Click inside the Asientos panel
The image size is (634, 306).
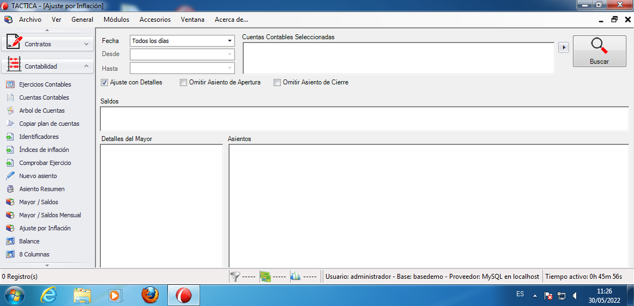428,205
